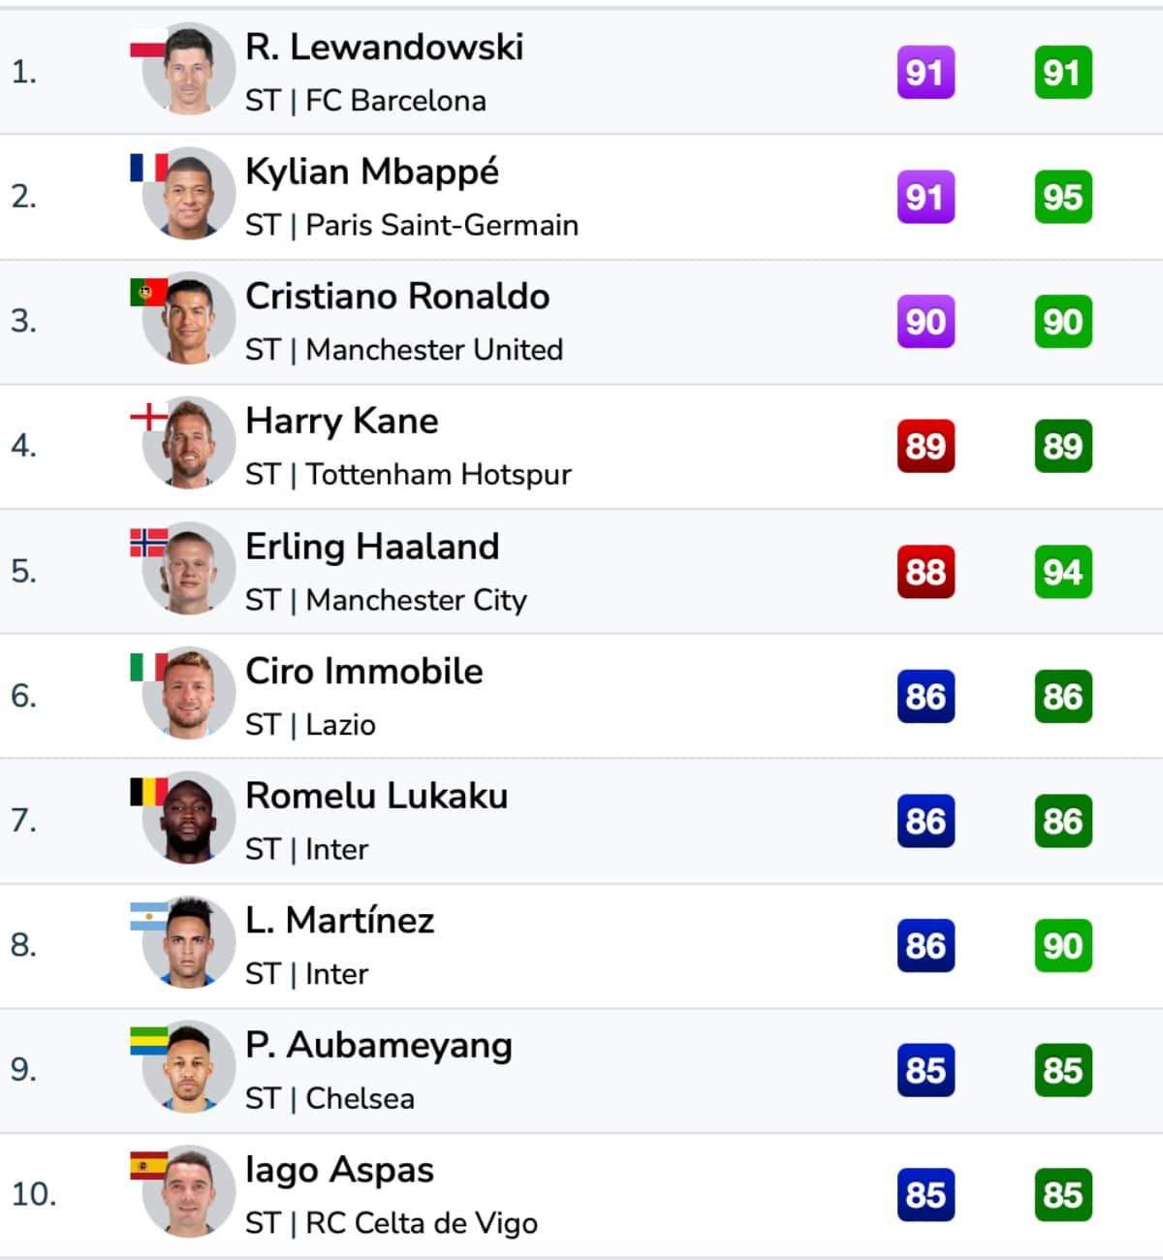The height and width of the screenshot is (1260, 1163).
Task: Select the Iago Aspas player name
Action: coord(339,1170)
